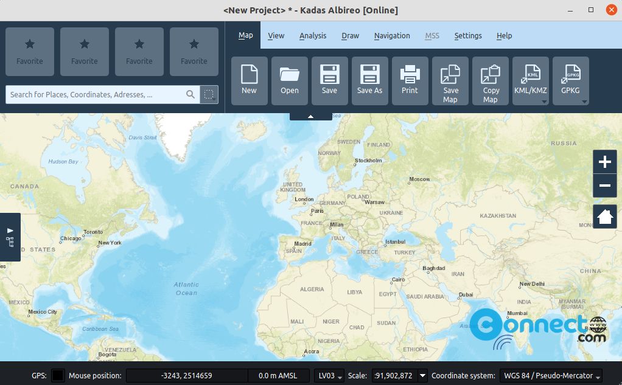Click the 0.0 m AMSL height field
622x385 pixels.
(x=278, y=375)
